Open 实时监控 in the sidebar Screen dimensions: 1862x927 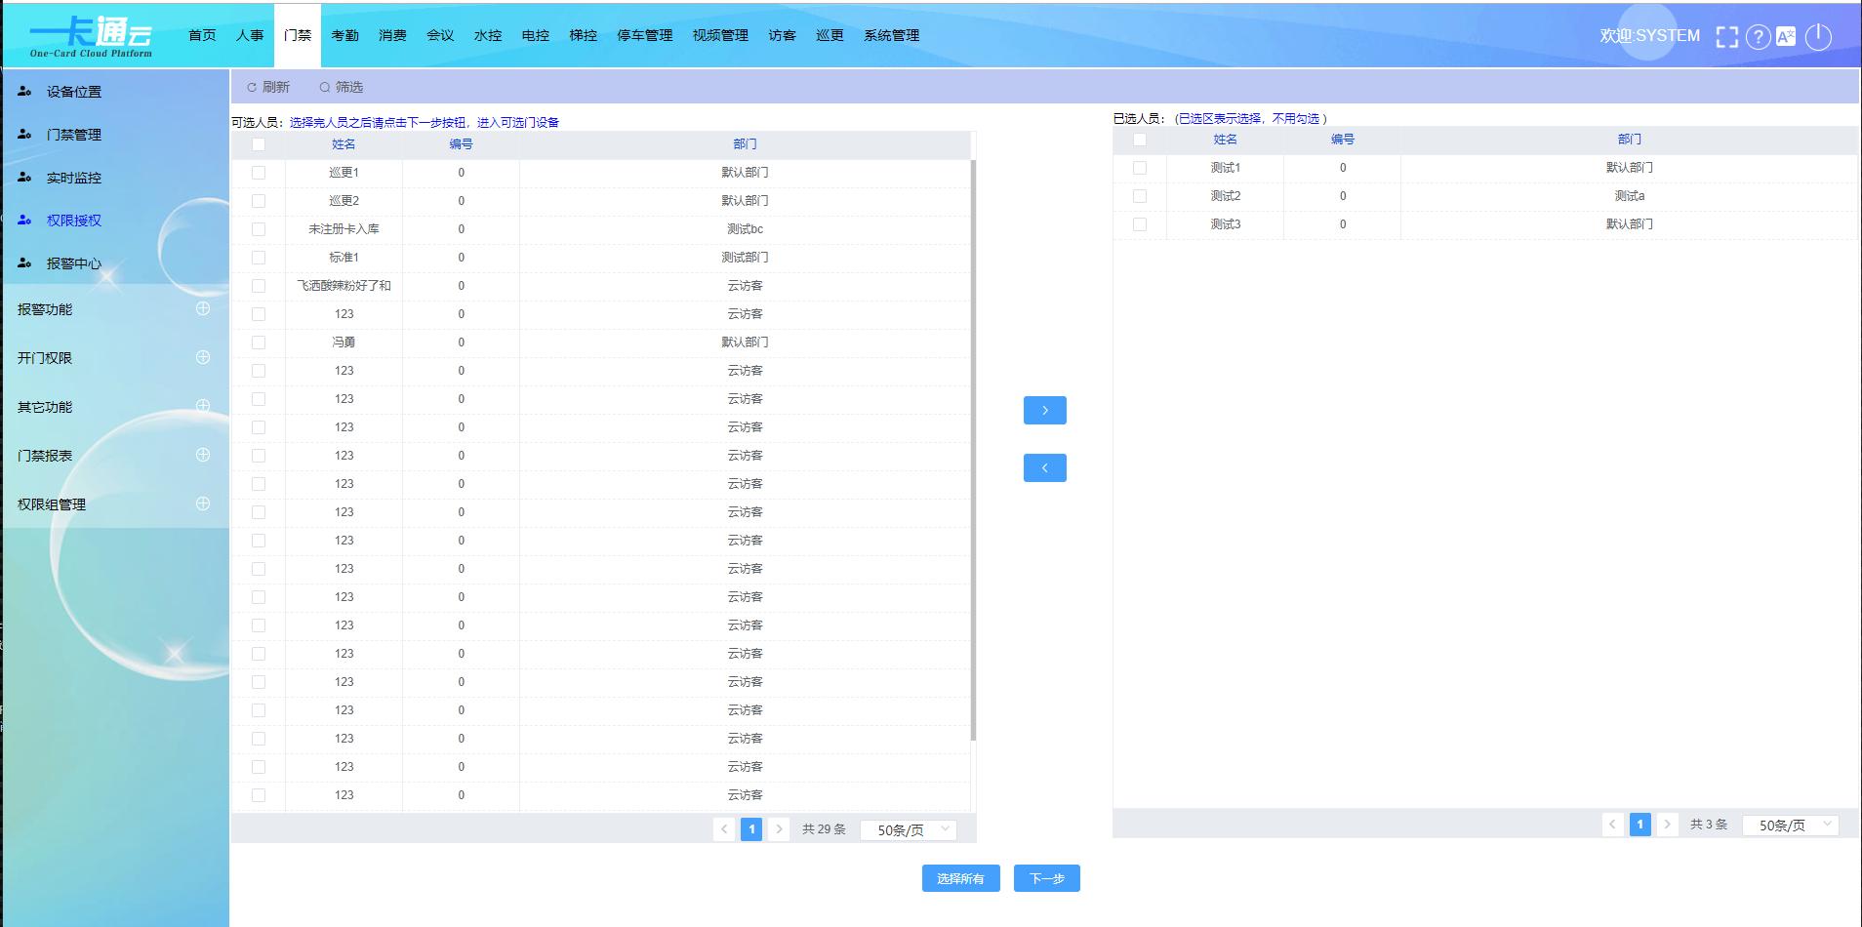[x=74, y=178]
